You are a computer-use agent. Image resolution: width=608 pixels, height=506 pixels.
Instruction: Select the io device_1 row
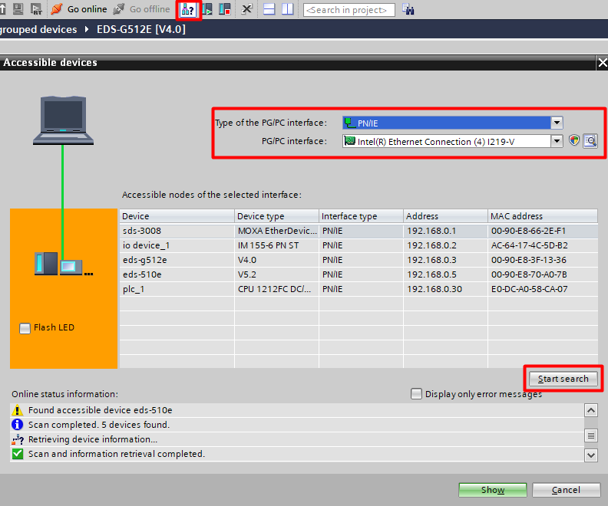[359, 245]
